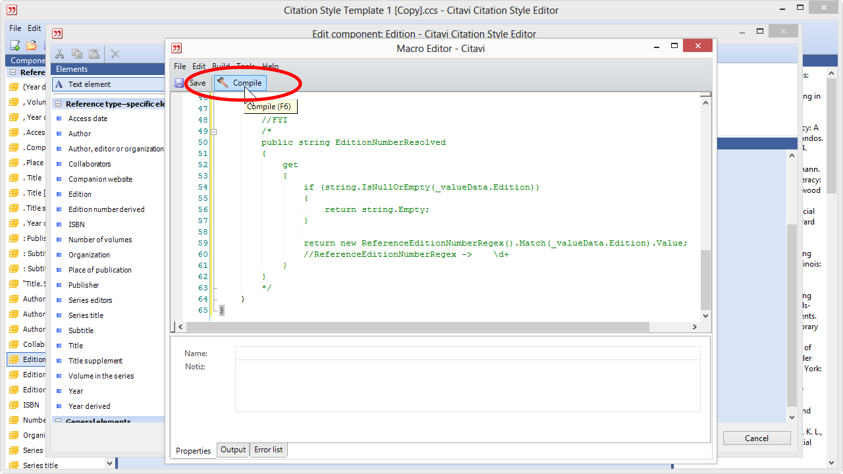Viewport: 843px width, 474px height.
Task: Click the Macro Editor Citavi quotation logo
Action: coord(176,48)
